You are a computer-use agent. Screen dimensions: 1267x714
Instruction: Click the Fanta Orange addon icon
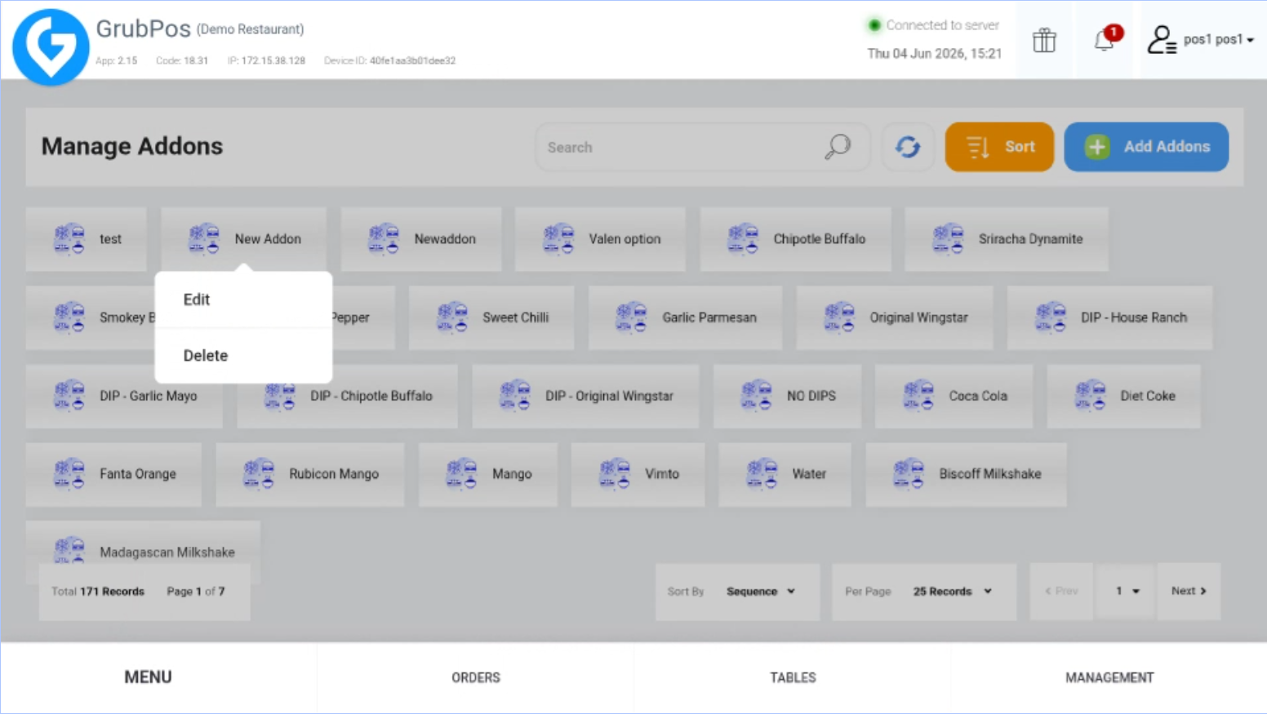69,474
